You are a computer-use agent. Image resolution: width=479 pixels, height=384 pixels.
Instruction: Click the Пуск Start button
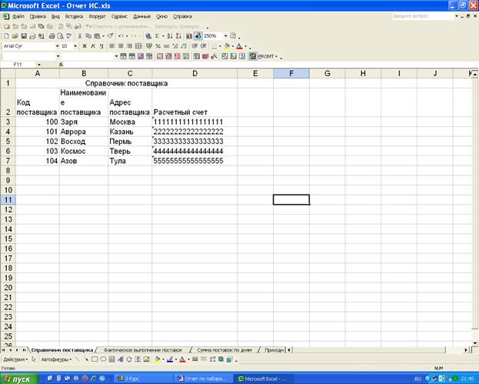(19, 379)
